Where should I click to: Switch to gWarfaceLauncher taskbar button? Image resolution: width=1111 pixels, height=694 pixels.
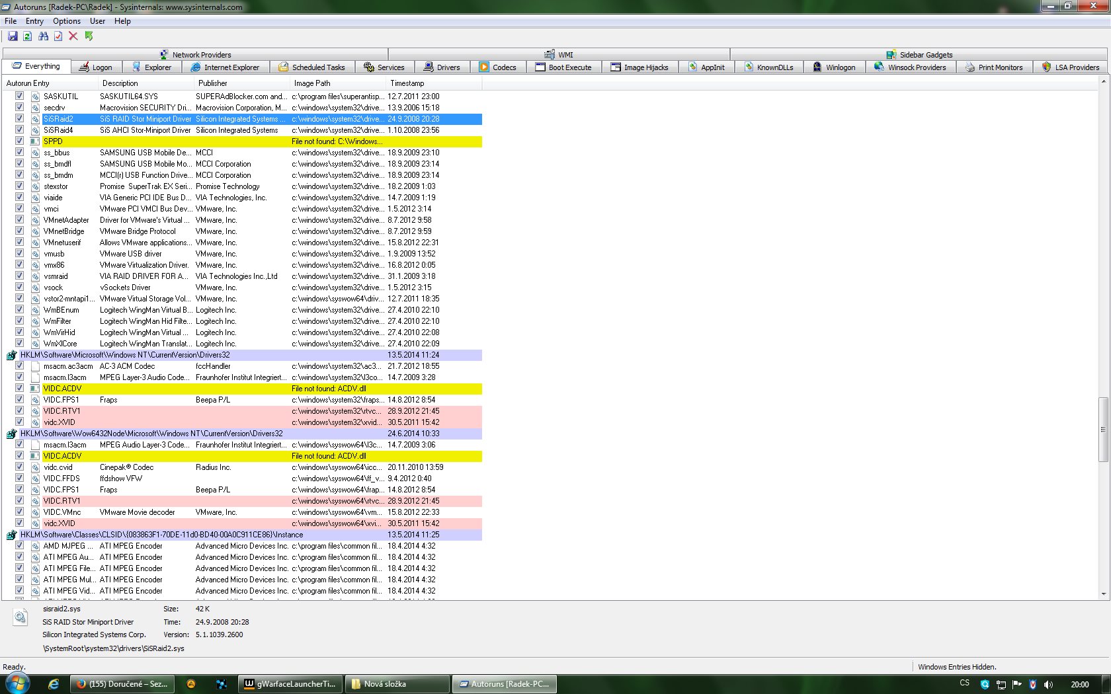point(290,684)
